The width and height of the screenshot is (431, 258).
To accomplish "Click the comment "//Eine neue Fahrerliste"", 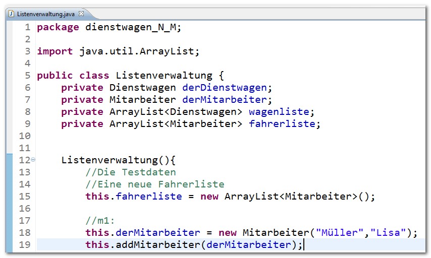I will click(x=154, y=184).
